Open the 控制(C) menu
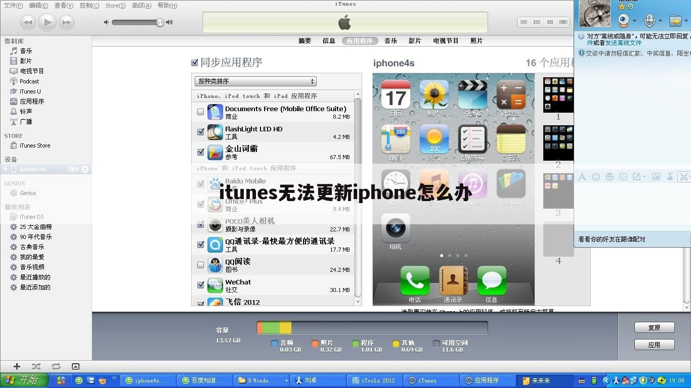This screenshot has width=691, height=388. pos(89,6)
